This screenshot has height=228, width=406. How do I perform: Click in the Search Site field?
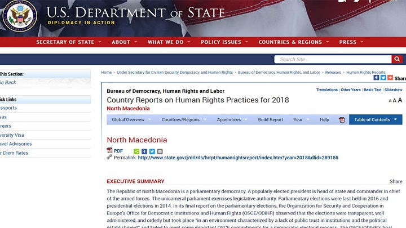(333, 59)
